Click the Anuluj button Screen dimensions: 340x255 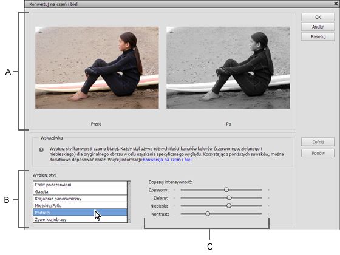318,27
